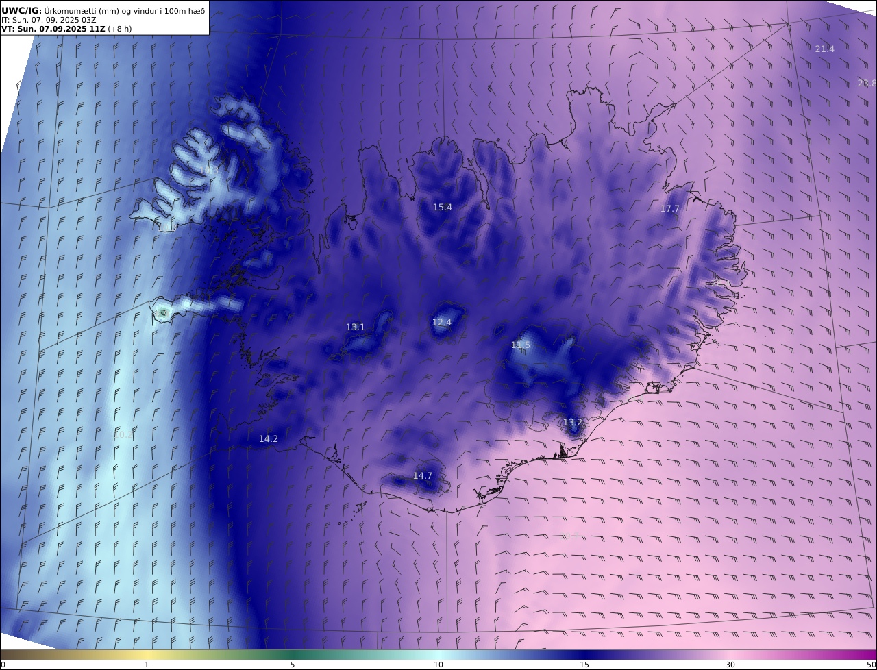Select the 17.7 value label in northeast Iceland
Screen dimensions: 877x670
[x=669, y=209]
